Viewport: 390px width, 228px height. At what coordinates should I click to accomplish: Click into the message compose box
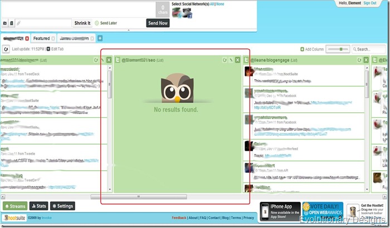(x=79, y=9)
